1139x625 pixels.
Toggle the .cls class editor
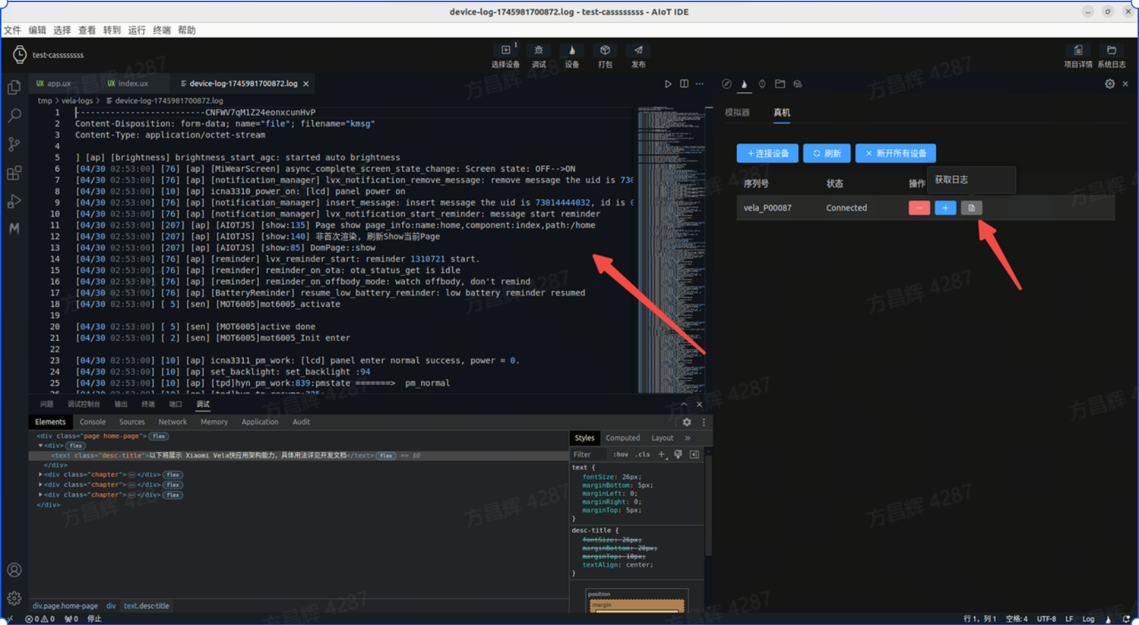(x=644, y=455)
